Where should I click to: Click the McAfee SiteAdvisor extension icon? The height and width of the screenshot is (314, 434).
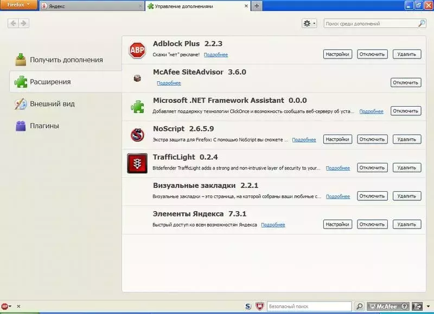[x=137, y=78]
